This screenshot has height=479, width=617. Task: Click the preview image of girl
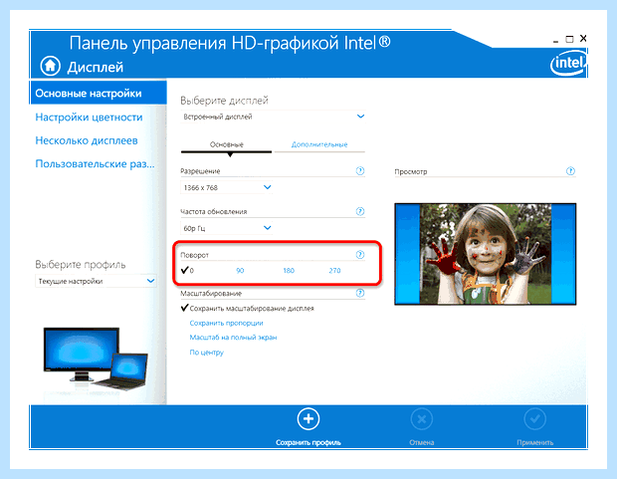486,254
